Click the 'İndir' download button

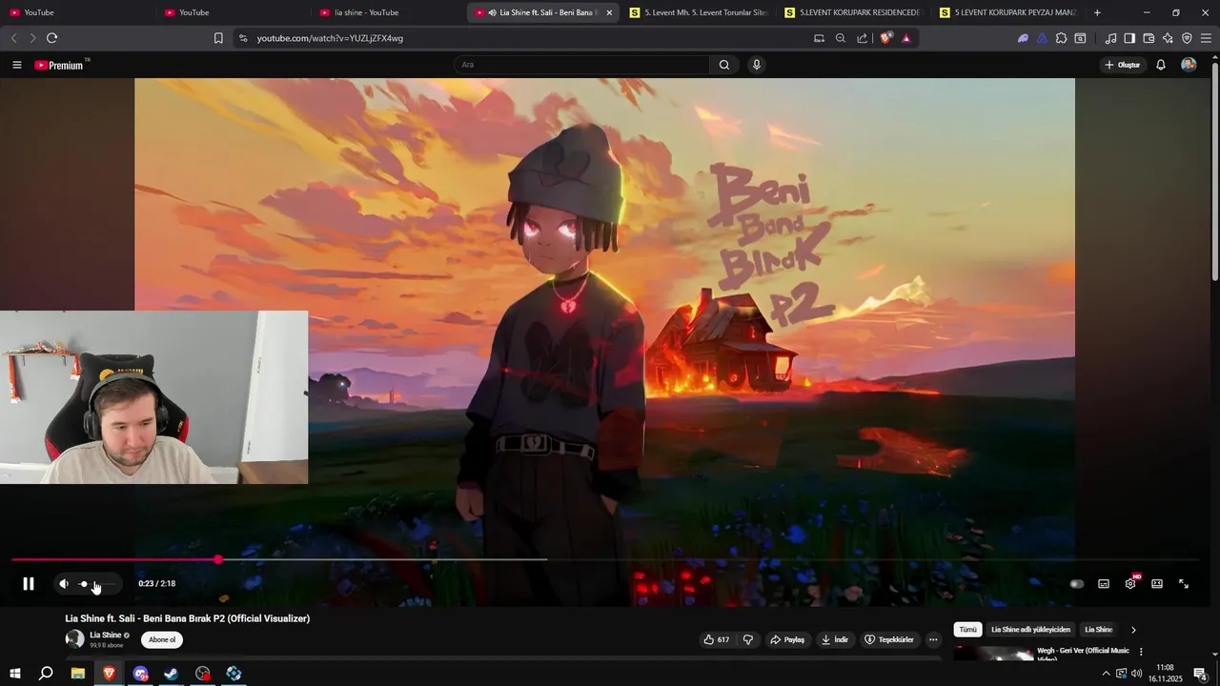coord(835,639)
